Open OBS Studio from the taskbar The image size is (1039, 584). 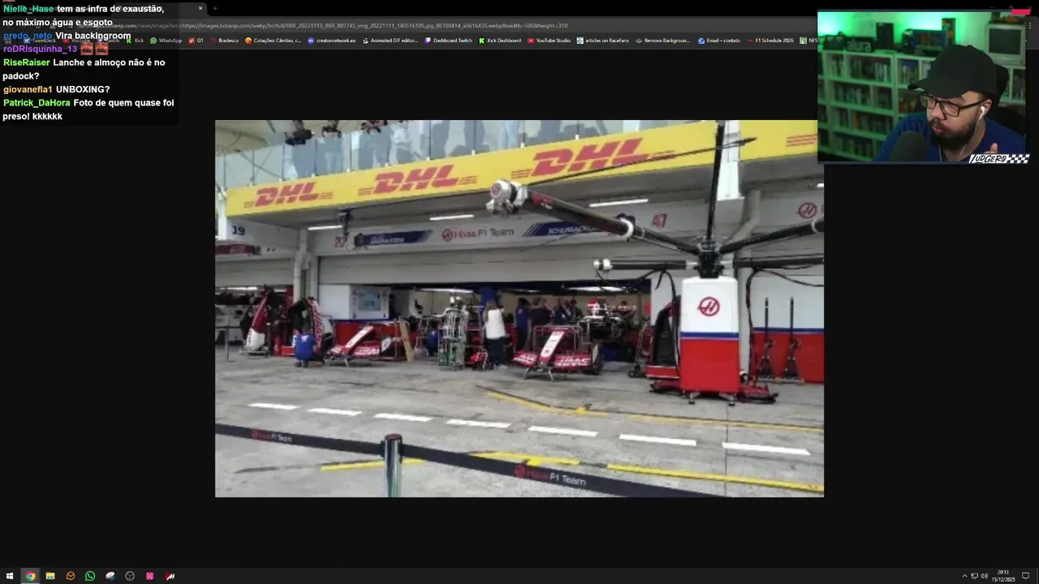tap(130, 576)
